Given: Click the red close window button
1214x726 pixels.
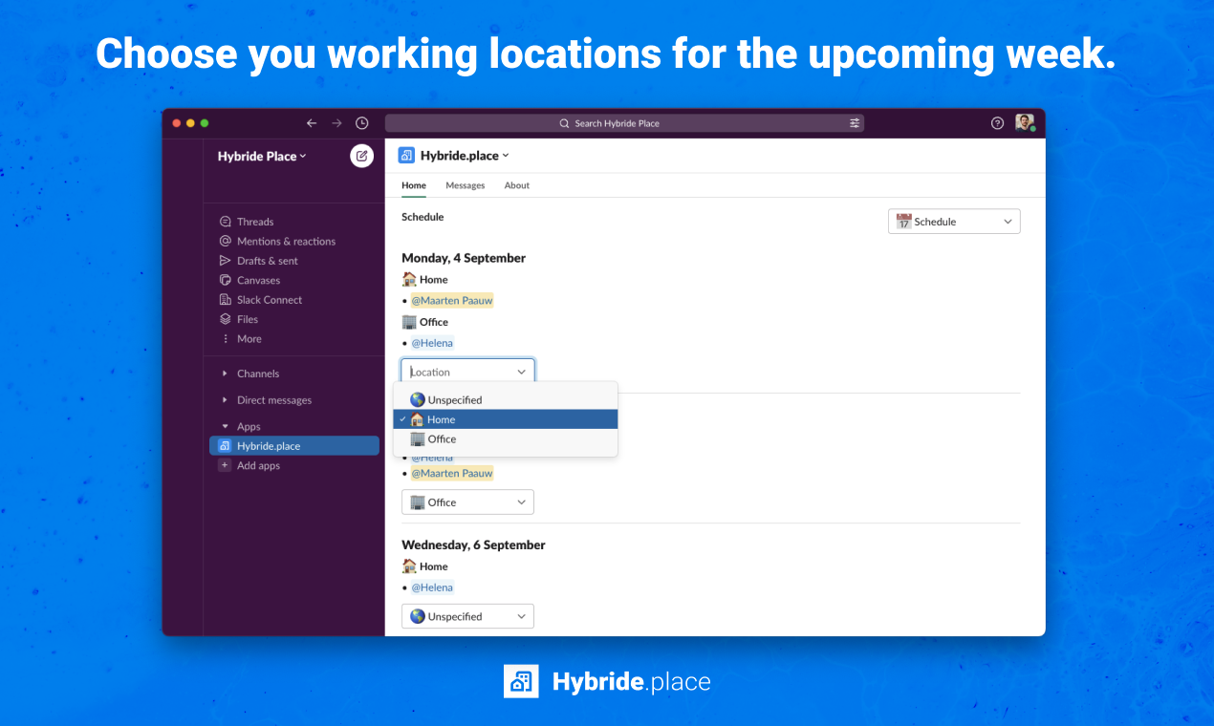Looking at the screenshot, I should 177,123.
